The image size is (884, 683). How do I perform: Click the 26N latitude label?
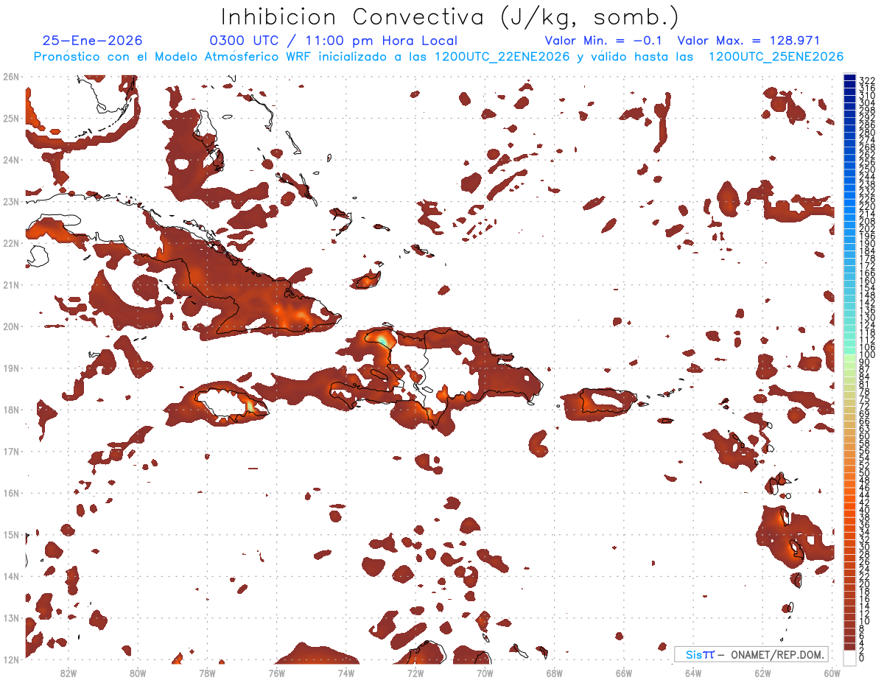point(11,77)
